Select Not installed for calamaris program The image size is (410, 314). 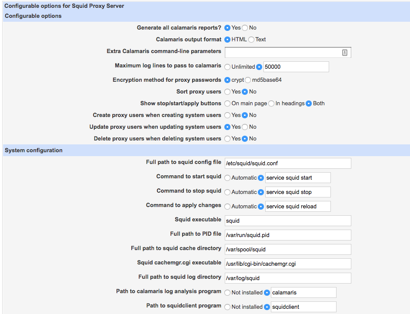tap(227, 293)
